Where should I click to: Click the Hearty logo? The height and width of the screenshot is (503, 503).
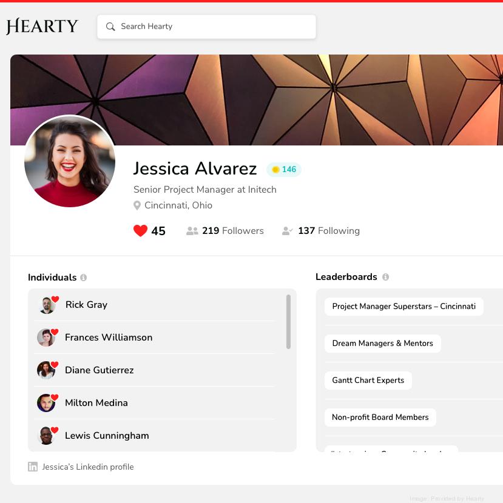pyautogui.click(x=42, y=27)
